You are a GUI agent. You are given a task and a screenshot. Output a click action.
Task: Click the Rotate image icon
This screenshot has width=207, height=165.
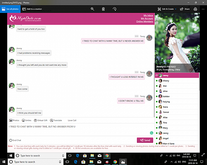[115, 9]
